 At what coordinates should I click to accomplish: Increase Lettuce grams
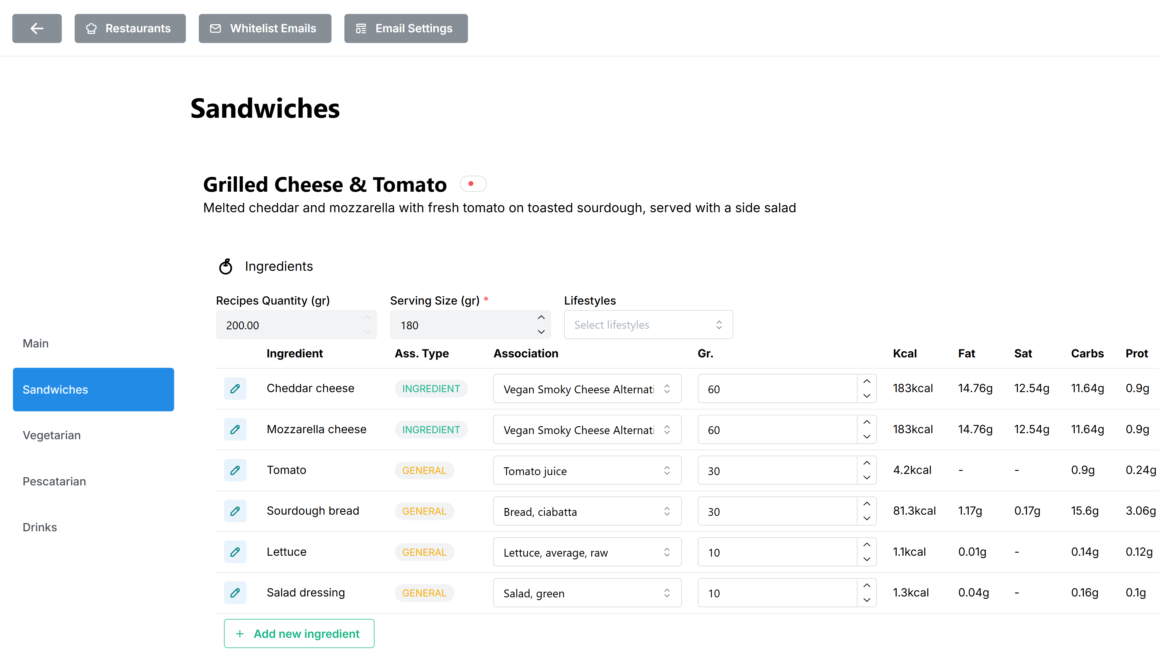867,545
